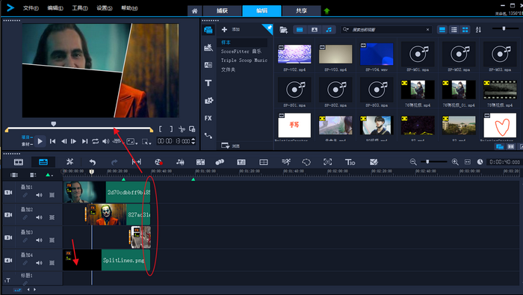Open the search filter dropdown magnifier

coord(345,30)
